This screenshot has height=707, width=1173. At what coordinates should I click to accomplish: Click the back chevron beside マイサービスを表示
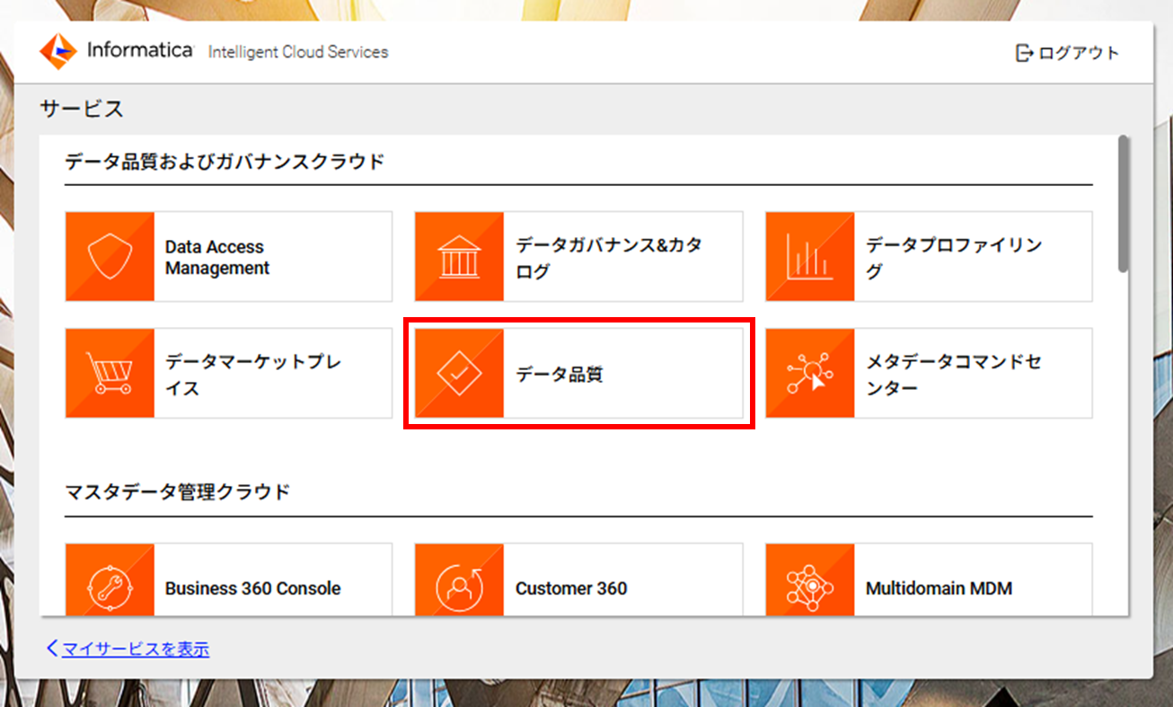click(52, 648)
